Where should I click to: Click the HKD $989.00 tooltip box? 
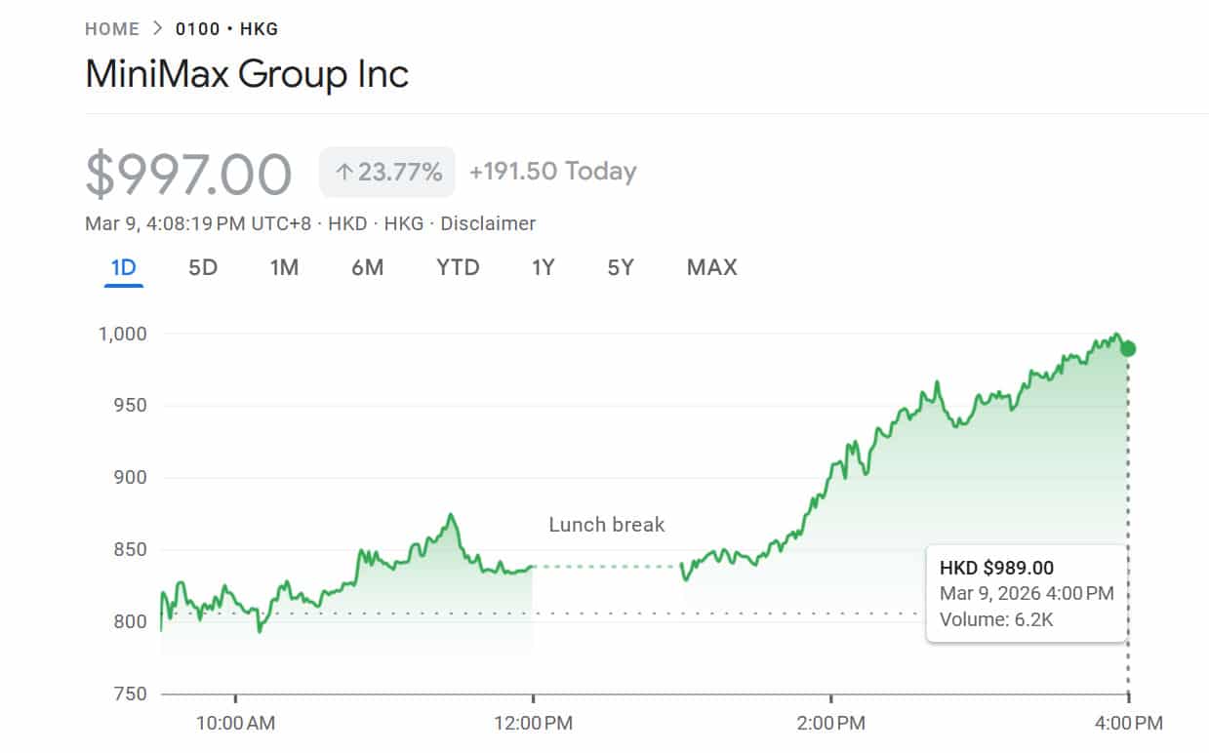coord(1026,593)
